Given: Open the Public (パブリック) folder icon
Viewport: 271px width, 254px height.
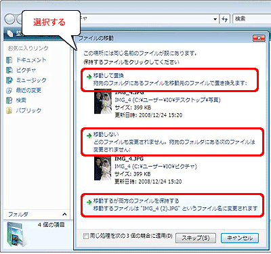Looking at the screenshot, I should pos(9,110).
